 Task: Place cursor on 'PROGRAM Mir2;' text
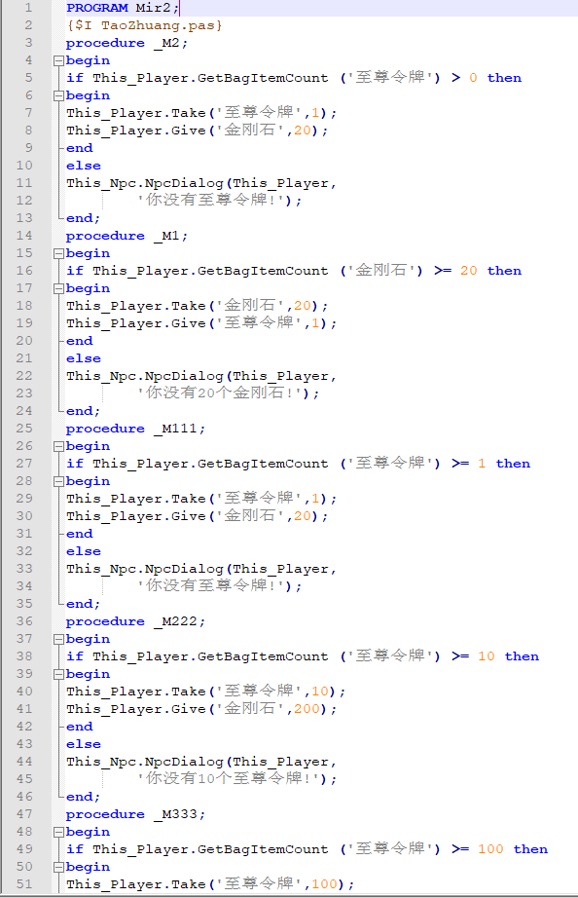[123, 8]
